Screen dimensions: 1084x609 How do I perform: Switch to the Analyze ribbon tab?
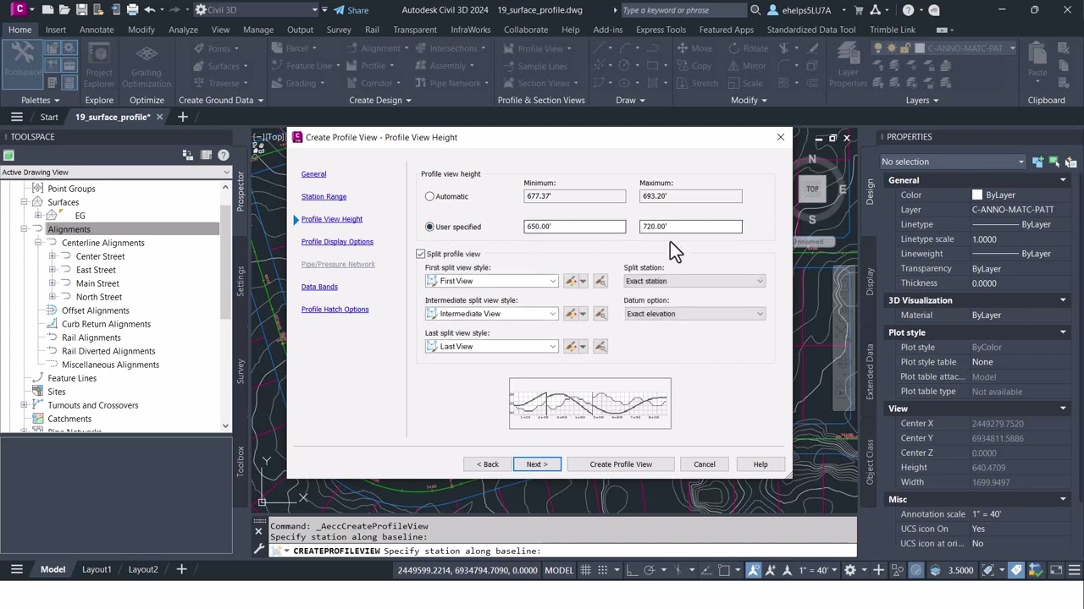[x=183, y=30]
